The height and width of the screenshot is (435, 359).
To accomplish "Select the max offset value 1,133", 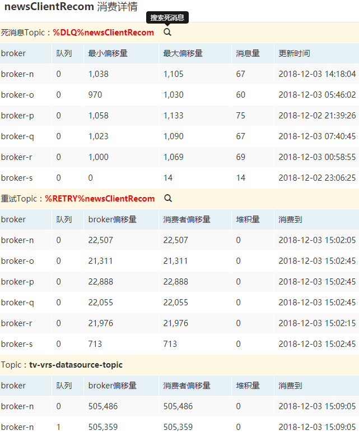I will [173, 116].
